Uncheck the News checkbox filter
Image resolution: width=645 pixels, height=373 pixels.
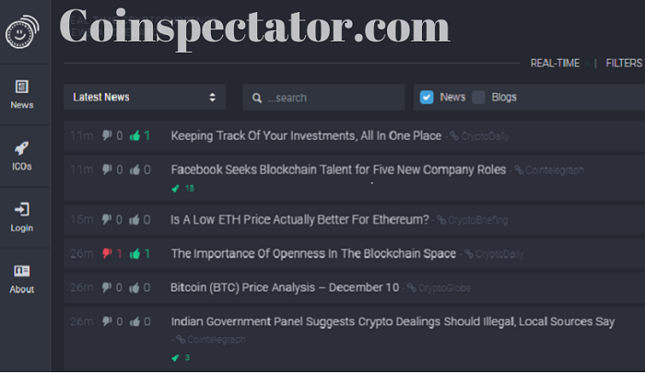click(427, 97)
